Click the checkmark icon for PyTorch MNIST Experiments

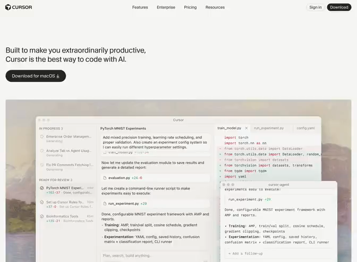click(x=42, y=188)
